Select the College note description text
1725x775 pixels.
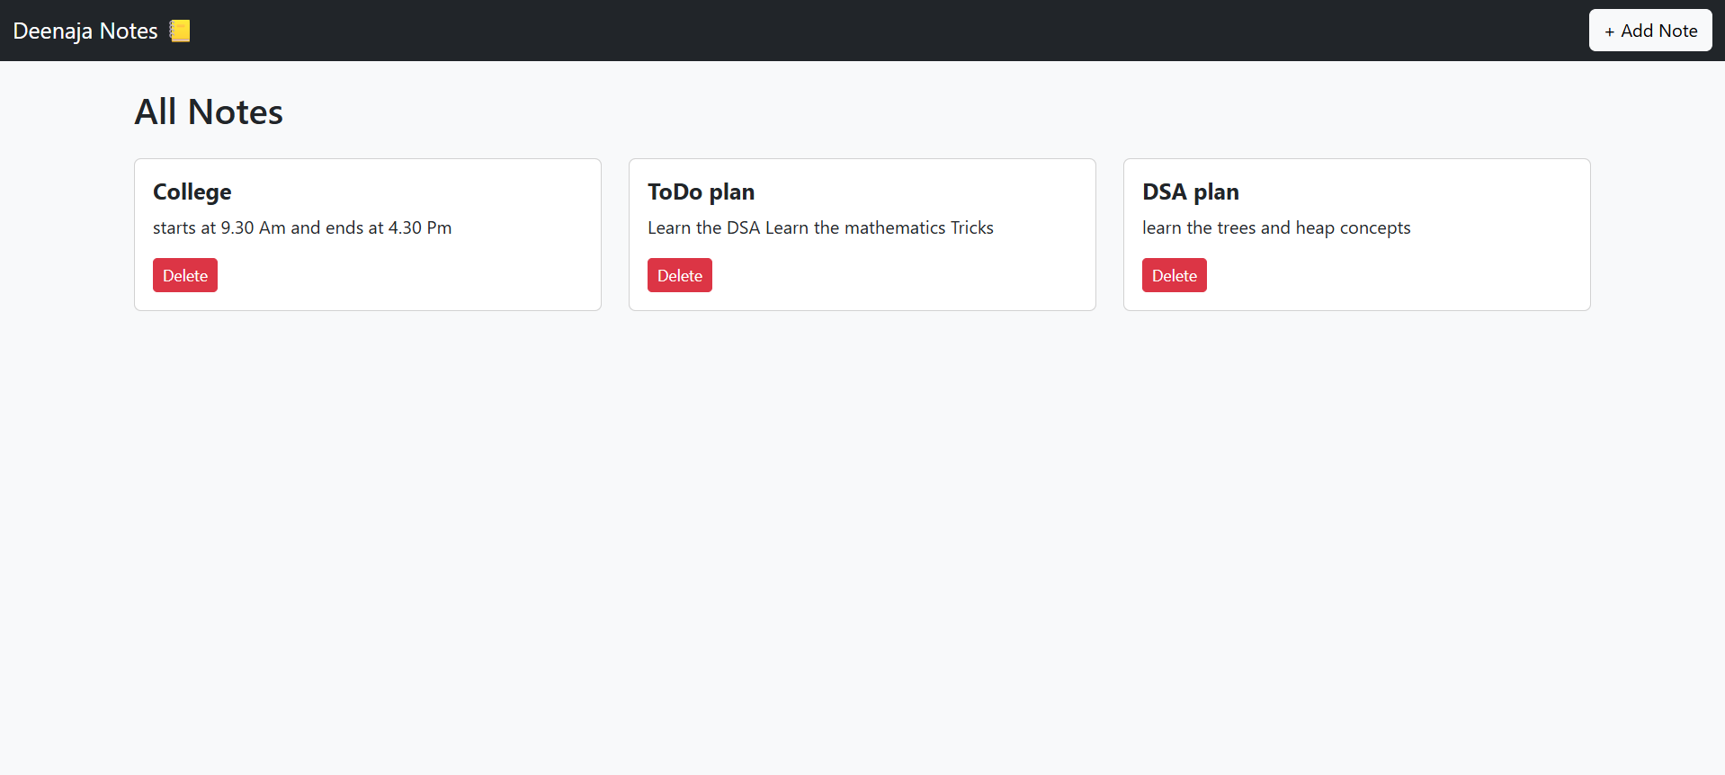(302, 227)
